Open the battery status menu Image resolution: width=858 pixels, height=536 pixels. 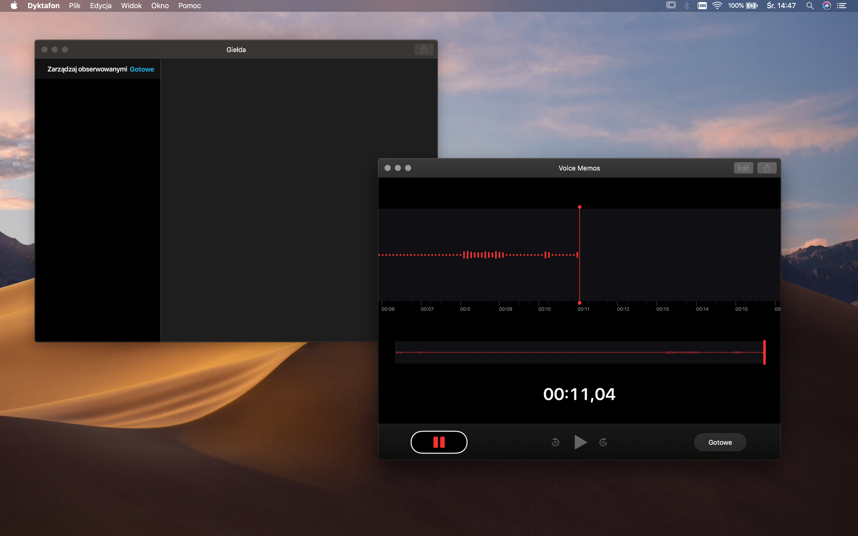click(x=751, y=6)
